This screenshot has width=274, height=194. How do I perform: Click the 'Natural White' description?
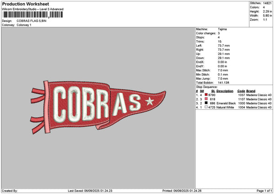[x=225, y=108]
